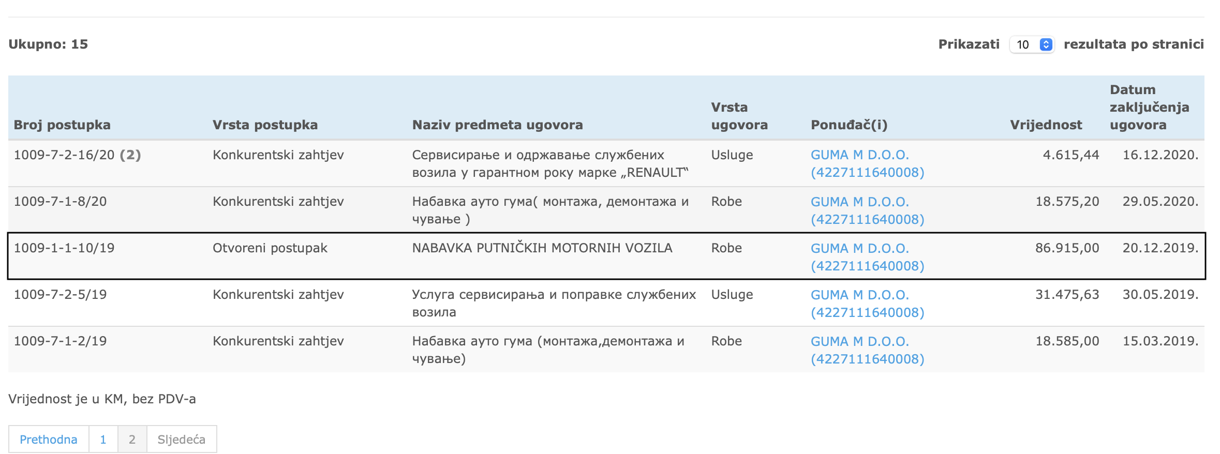Screen dimensions: 1220x454
Task: Open the results per page dropdown
Action: click(1032, 44)
